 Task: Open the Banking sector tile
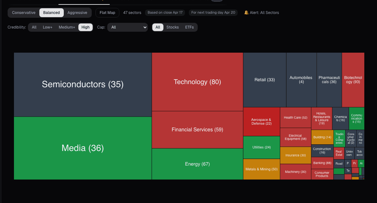[x=322, y=163]
